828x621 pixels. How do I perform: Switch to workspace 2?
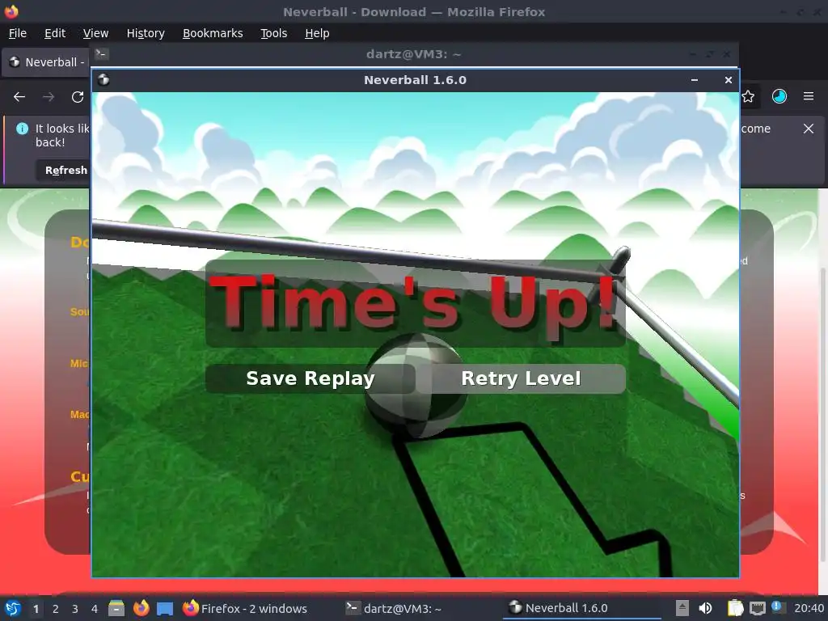56,609
